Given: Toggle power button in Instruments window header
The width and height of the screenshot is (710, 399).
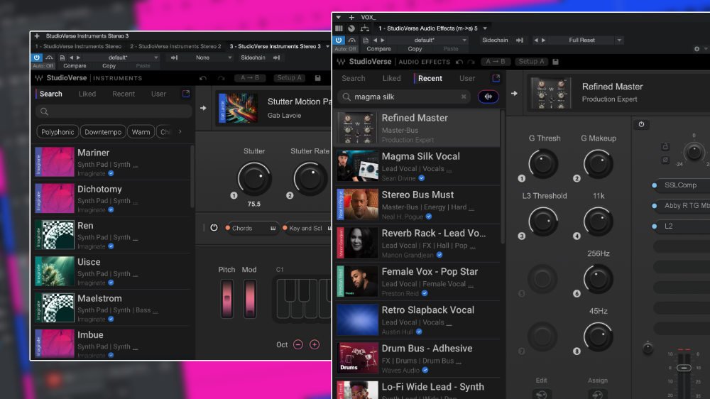Looking at the screenshot, I should pyautogui.click(x=37, y=58).
